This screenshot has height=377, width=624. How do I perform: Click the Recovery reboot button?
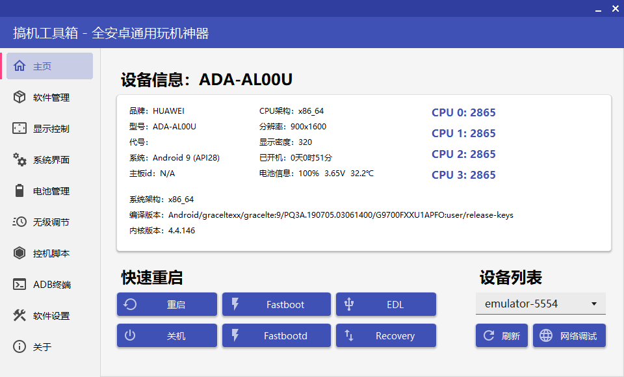(x=385, y=336)
